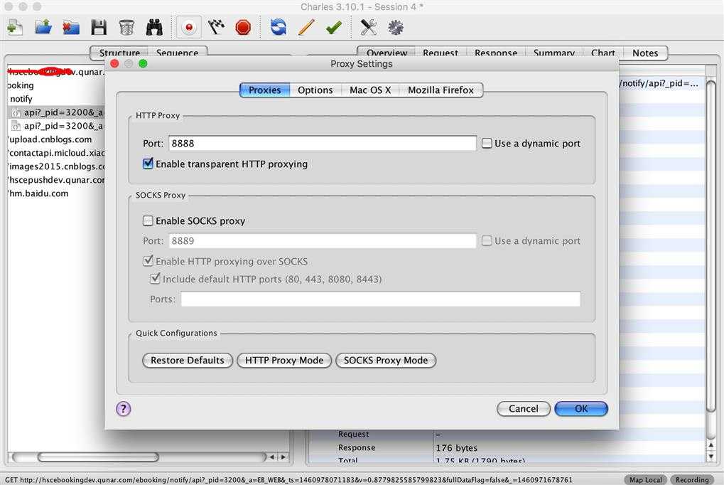
Task: Open Help with the purple question mark
Action: [x=124, y=409]
